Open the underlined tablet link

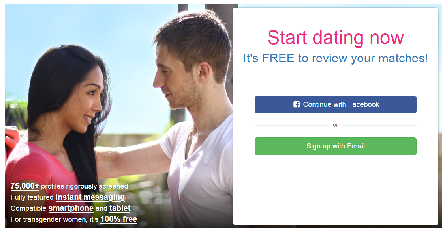pos(120,208)
